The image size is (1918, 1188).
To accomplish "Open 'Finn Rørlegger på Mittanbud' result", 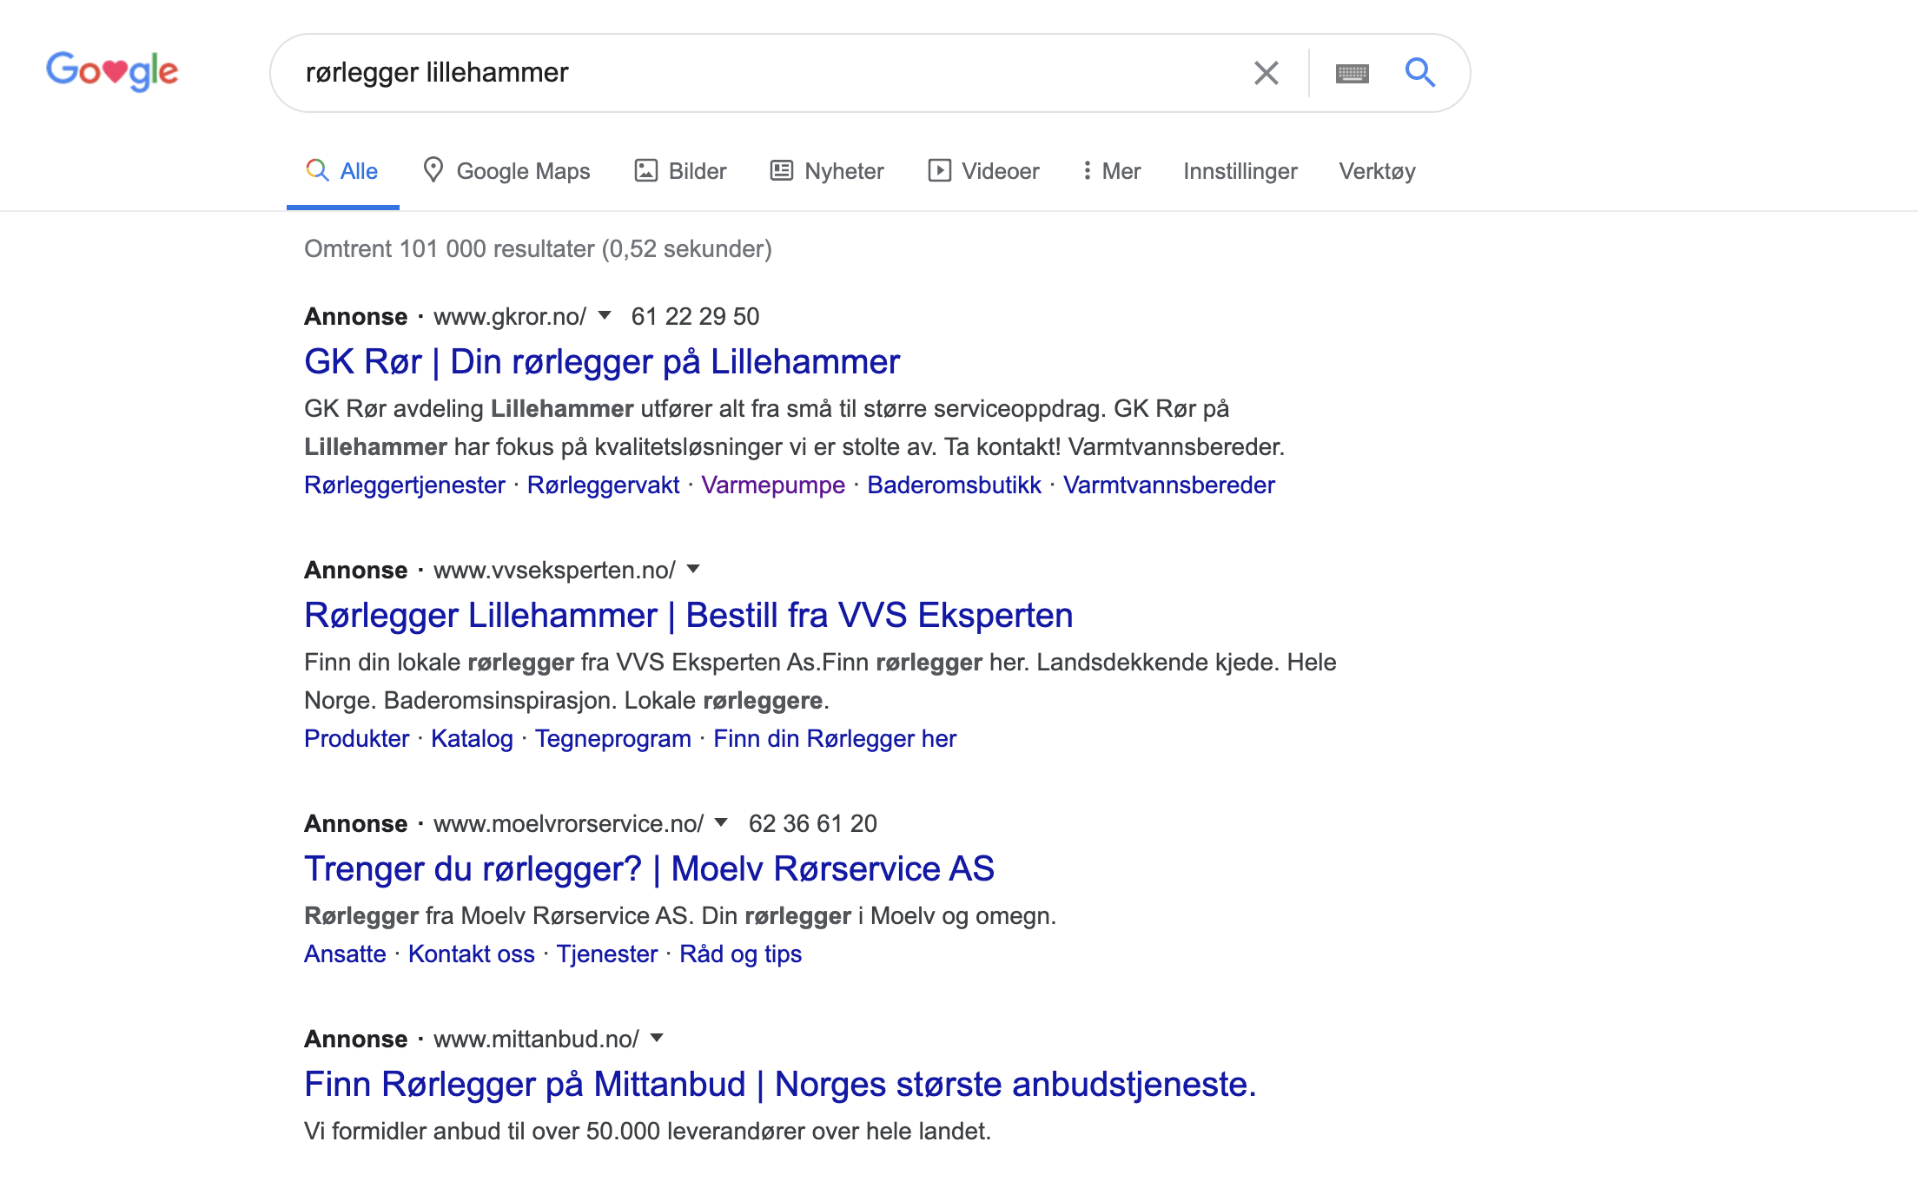I will point(780,1085).
